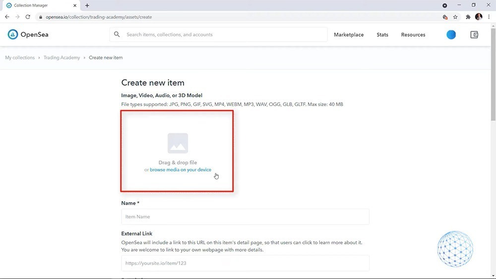Click the image placeholder upload icon
This screenshot has height=279, width=496.
(x=178, y=143)
